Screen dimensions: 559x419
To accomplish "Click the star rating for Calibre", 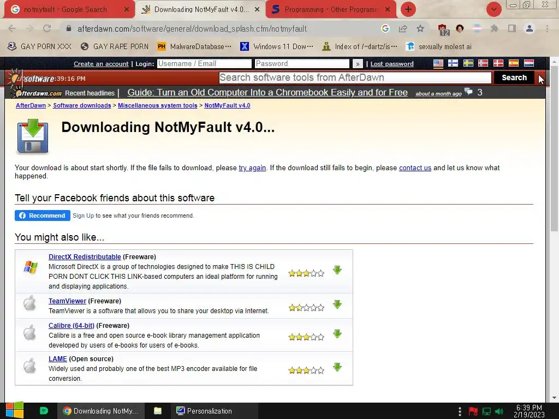I will (306, 337).
